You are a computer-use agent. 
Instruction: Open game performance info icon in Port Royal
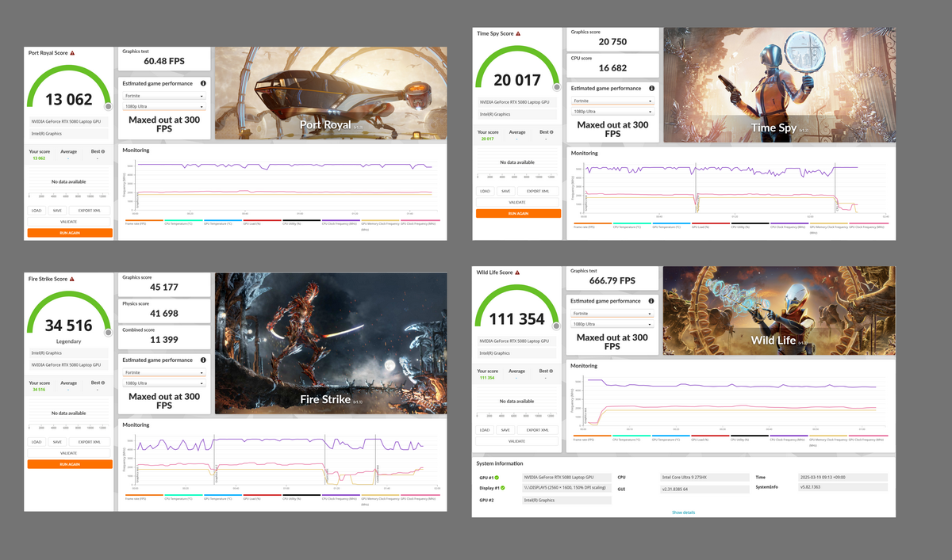pyautogui.click(x=203, y=83)
